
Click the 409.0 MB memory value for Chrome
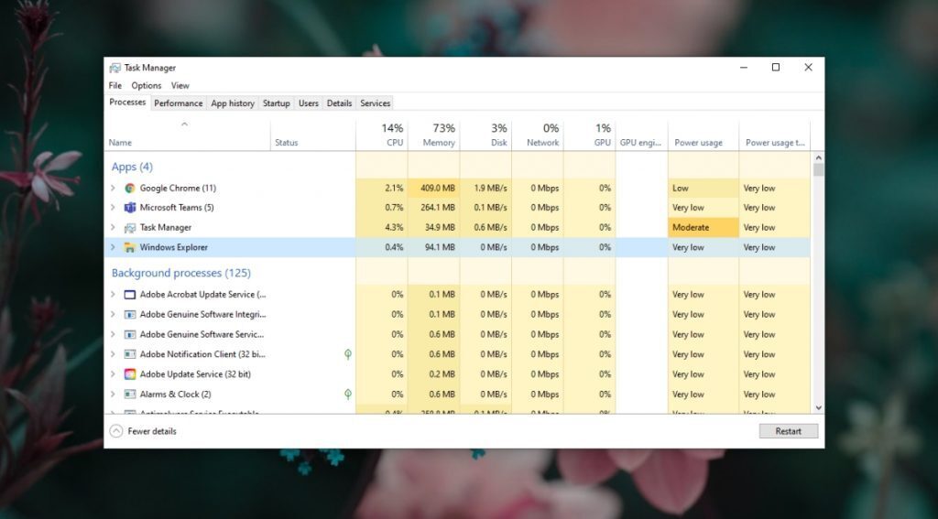(x=437, y=188)
